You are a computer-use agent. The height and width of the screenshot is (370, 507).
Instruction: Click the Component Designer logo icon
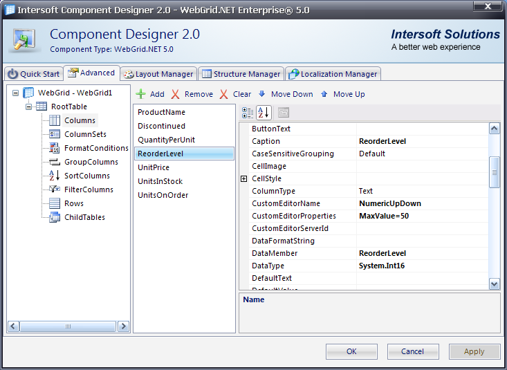24,41
